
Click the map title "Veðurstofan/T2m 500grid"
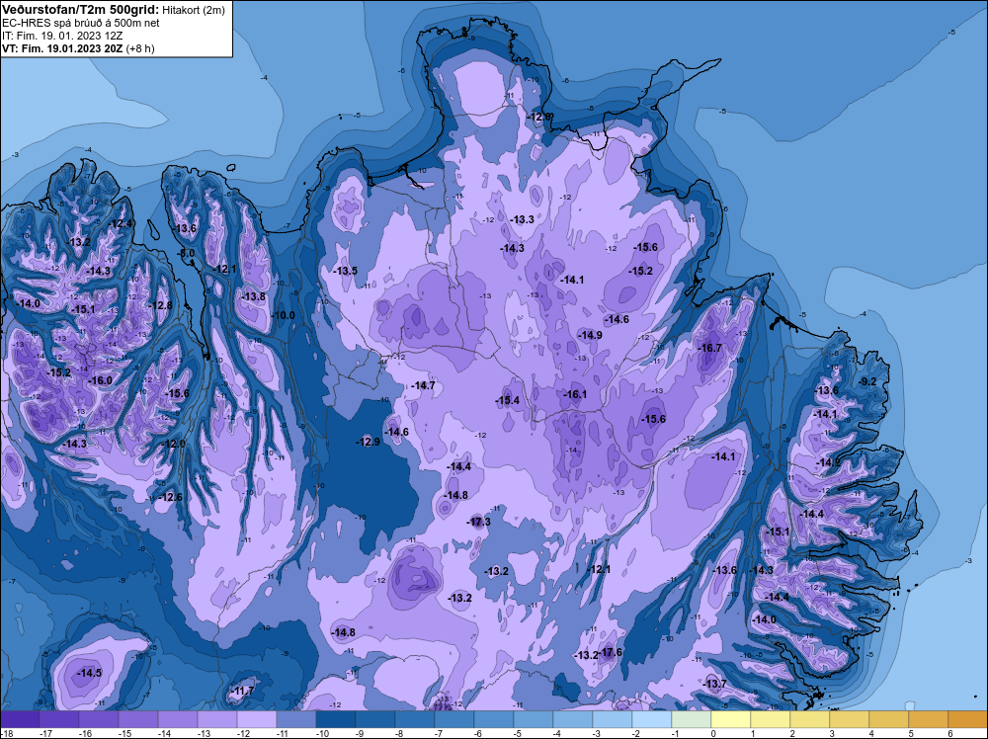(80, 10)
